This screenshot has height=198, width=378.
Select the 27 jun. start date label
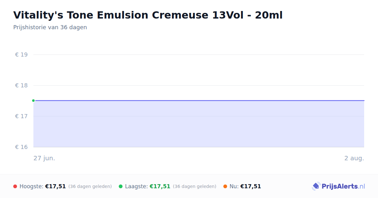coord(44,158)
